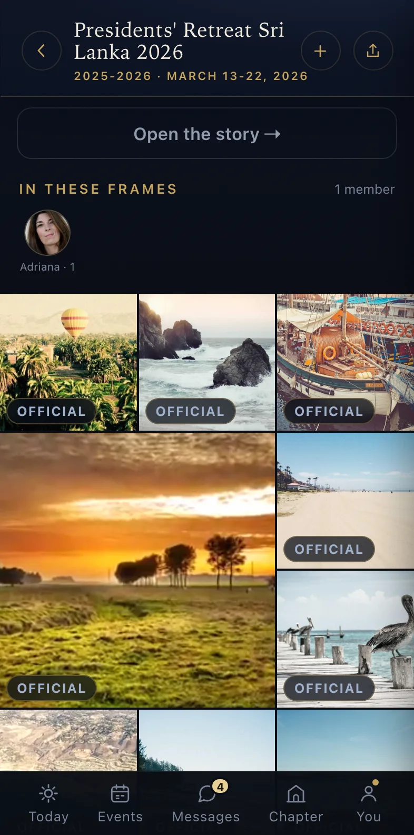Screen dimensions: 414x835
Task: Tap the OFFICIAL badge on sailboats photo
Action: [329, 411]
